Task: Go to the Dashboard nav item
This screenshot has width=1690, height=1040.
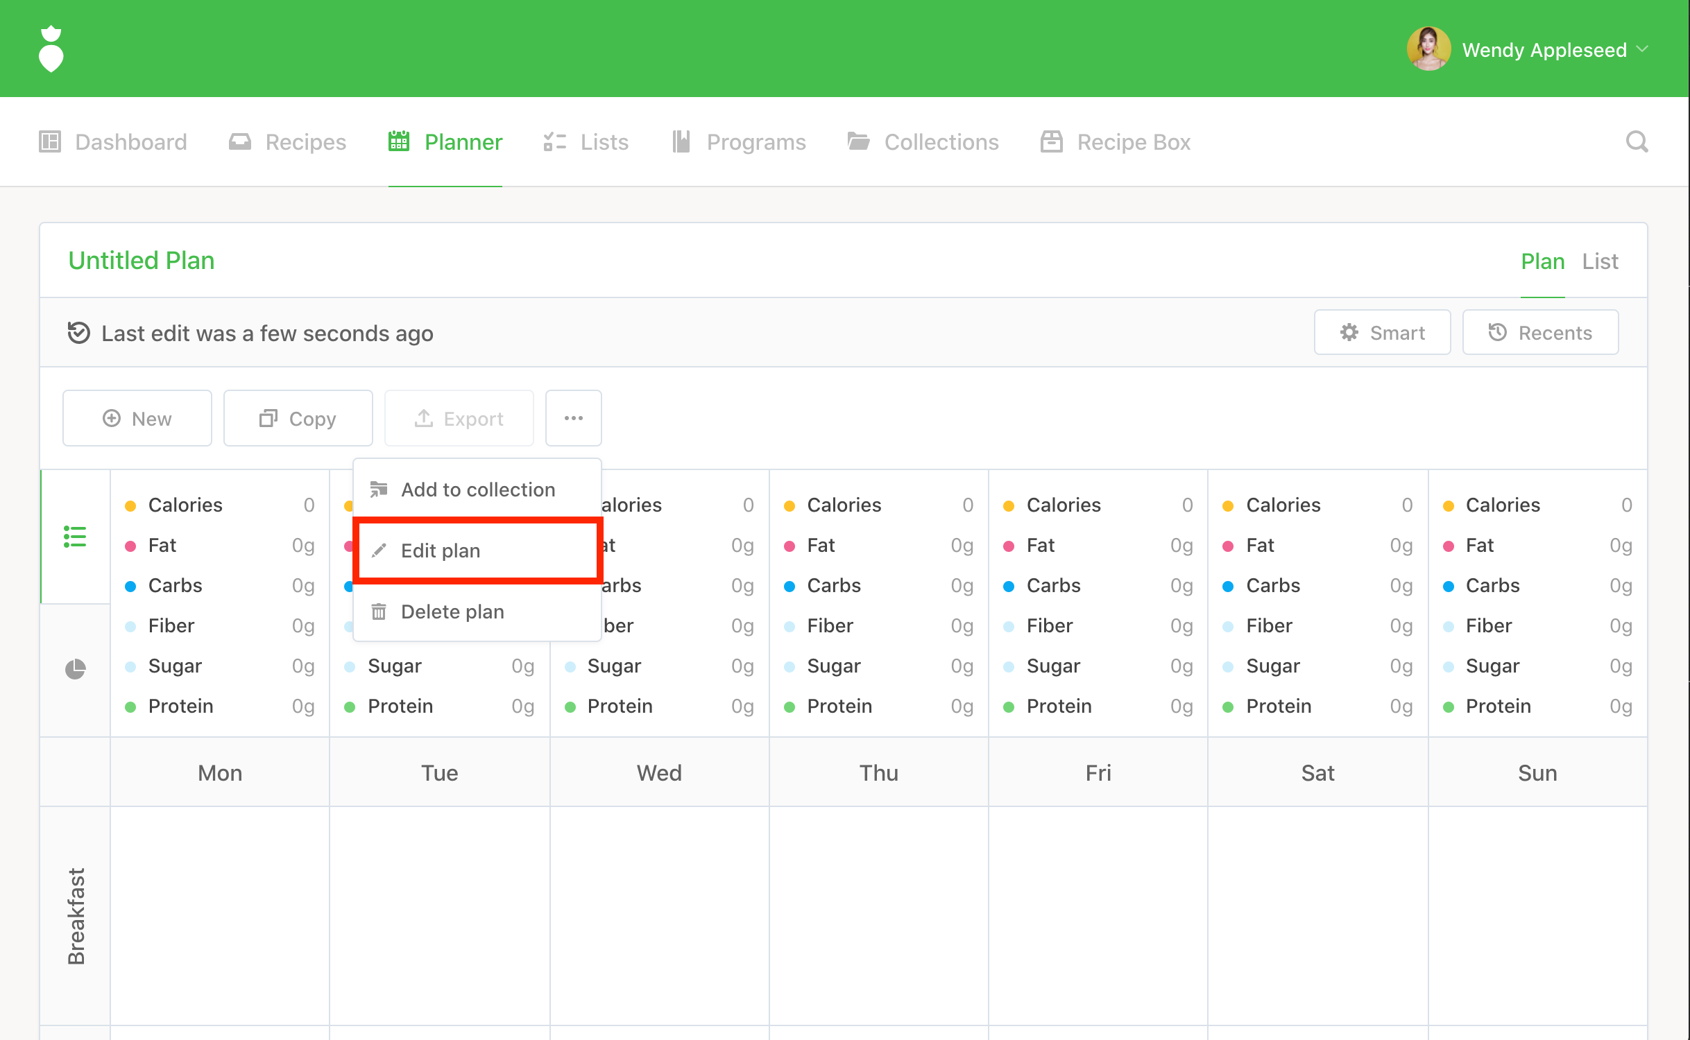Action: (x=113, y=142)
